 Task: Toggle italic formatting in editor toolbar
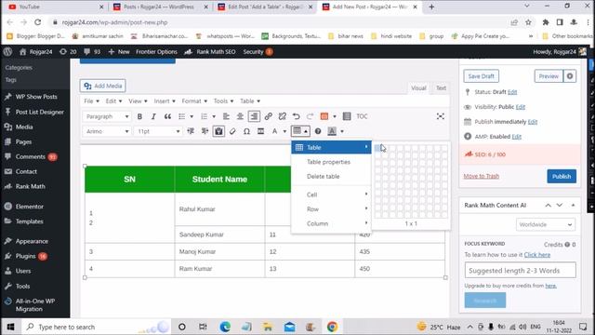click(153, 116)
